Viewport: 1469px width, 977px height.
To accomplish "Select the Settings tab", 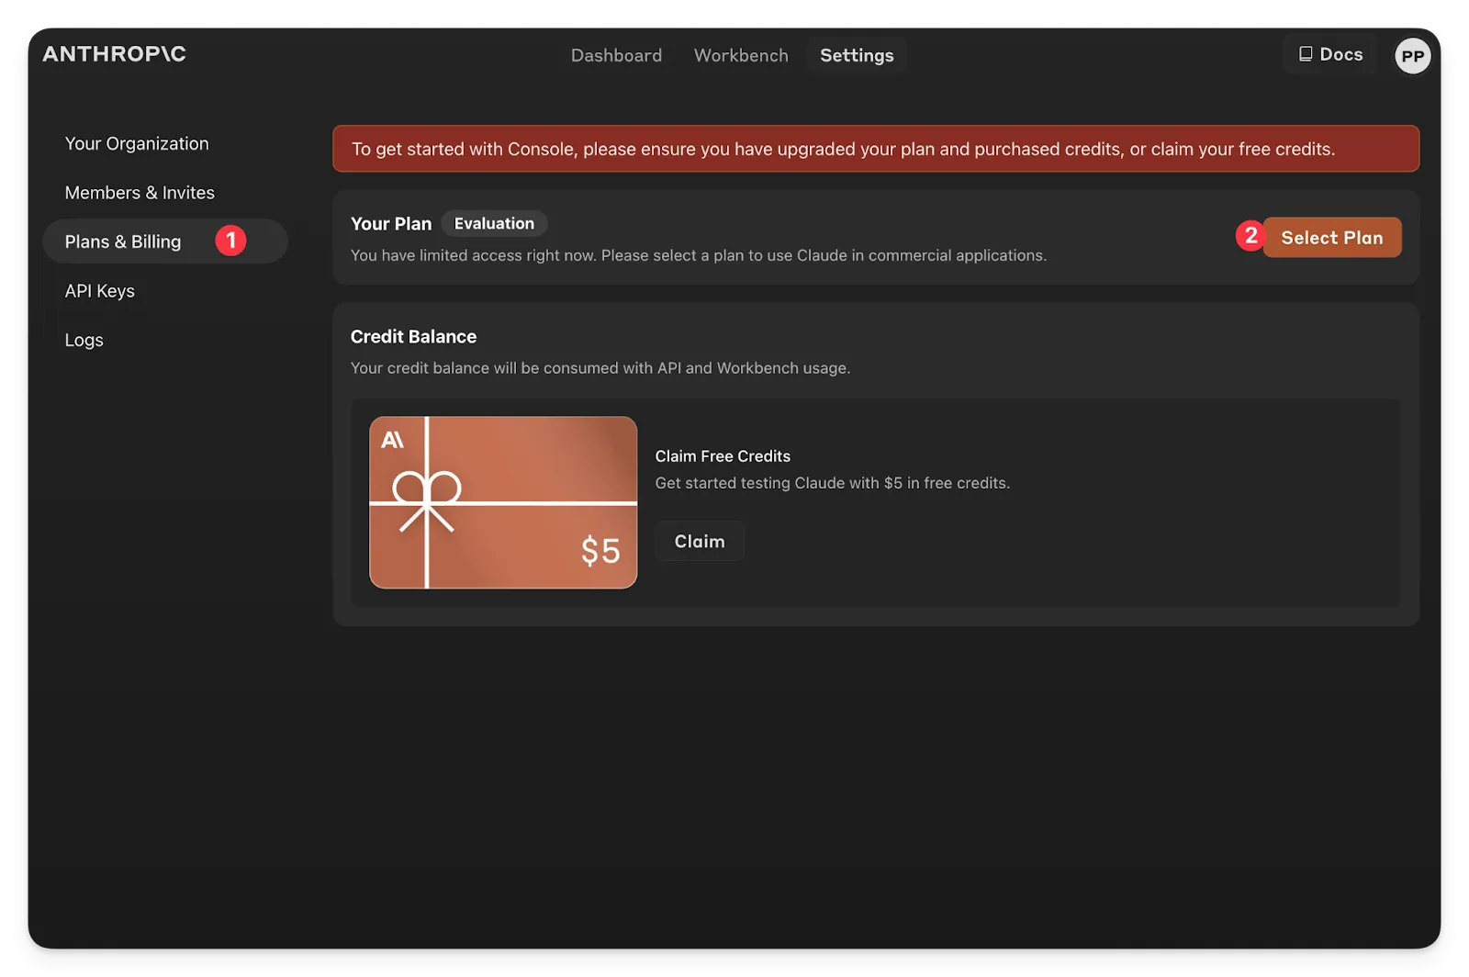I will point(856,55).
